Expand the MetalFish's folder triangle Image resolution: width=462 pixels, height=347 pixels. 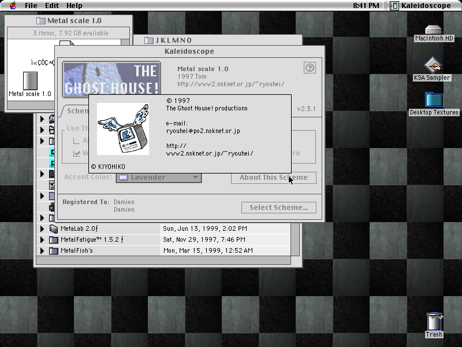point(42,251)
